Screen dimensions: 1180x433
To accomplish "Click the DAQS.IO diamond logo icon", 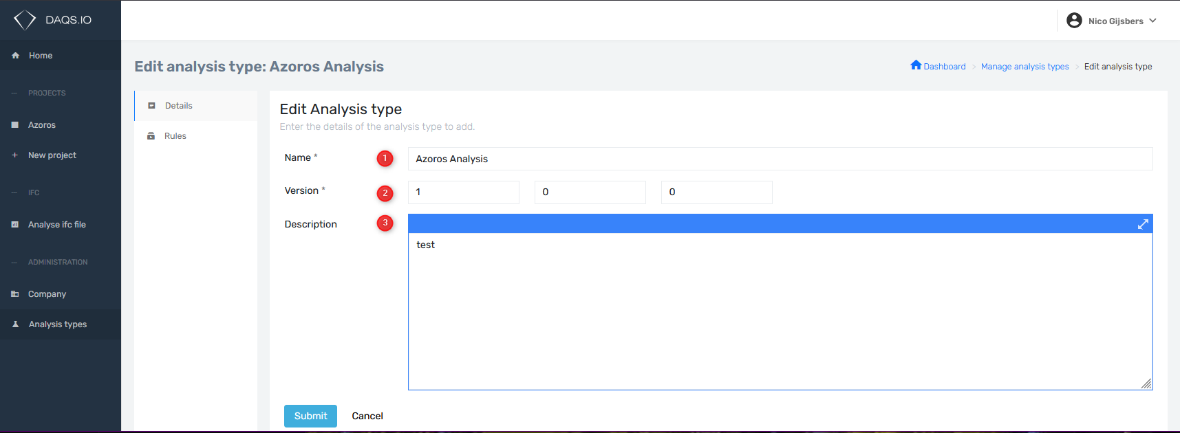I will click(25, 20).
